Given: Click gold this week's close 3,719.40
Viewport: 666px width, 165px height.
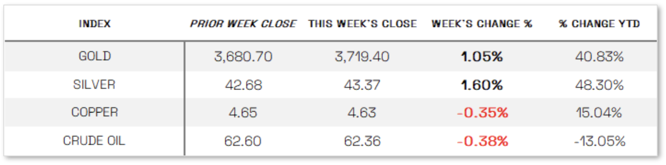Looking at the screenshot, I should point(362,57).
